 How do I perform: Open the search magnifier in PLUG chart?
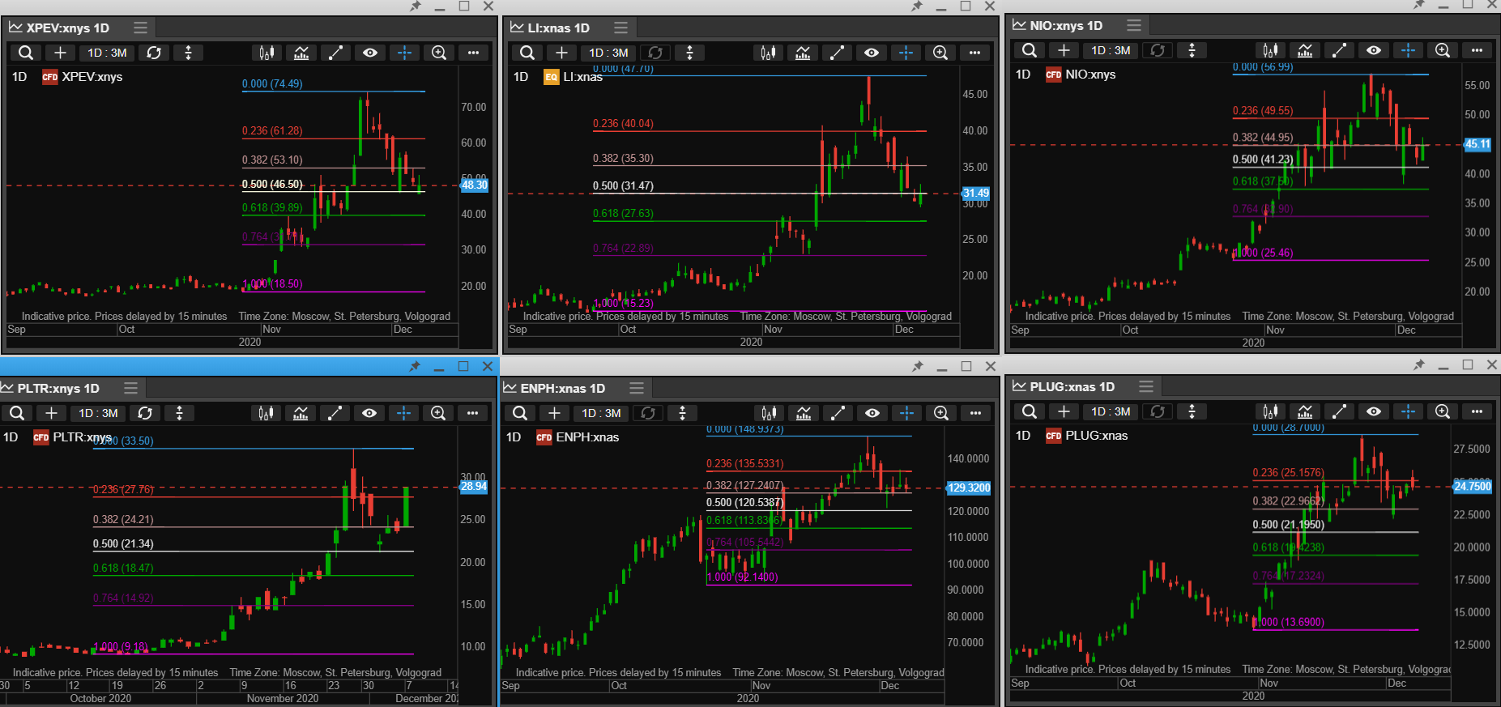1030,411
